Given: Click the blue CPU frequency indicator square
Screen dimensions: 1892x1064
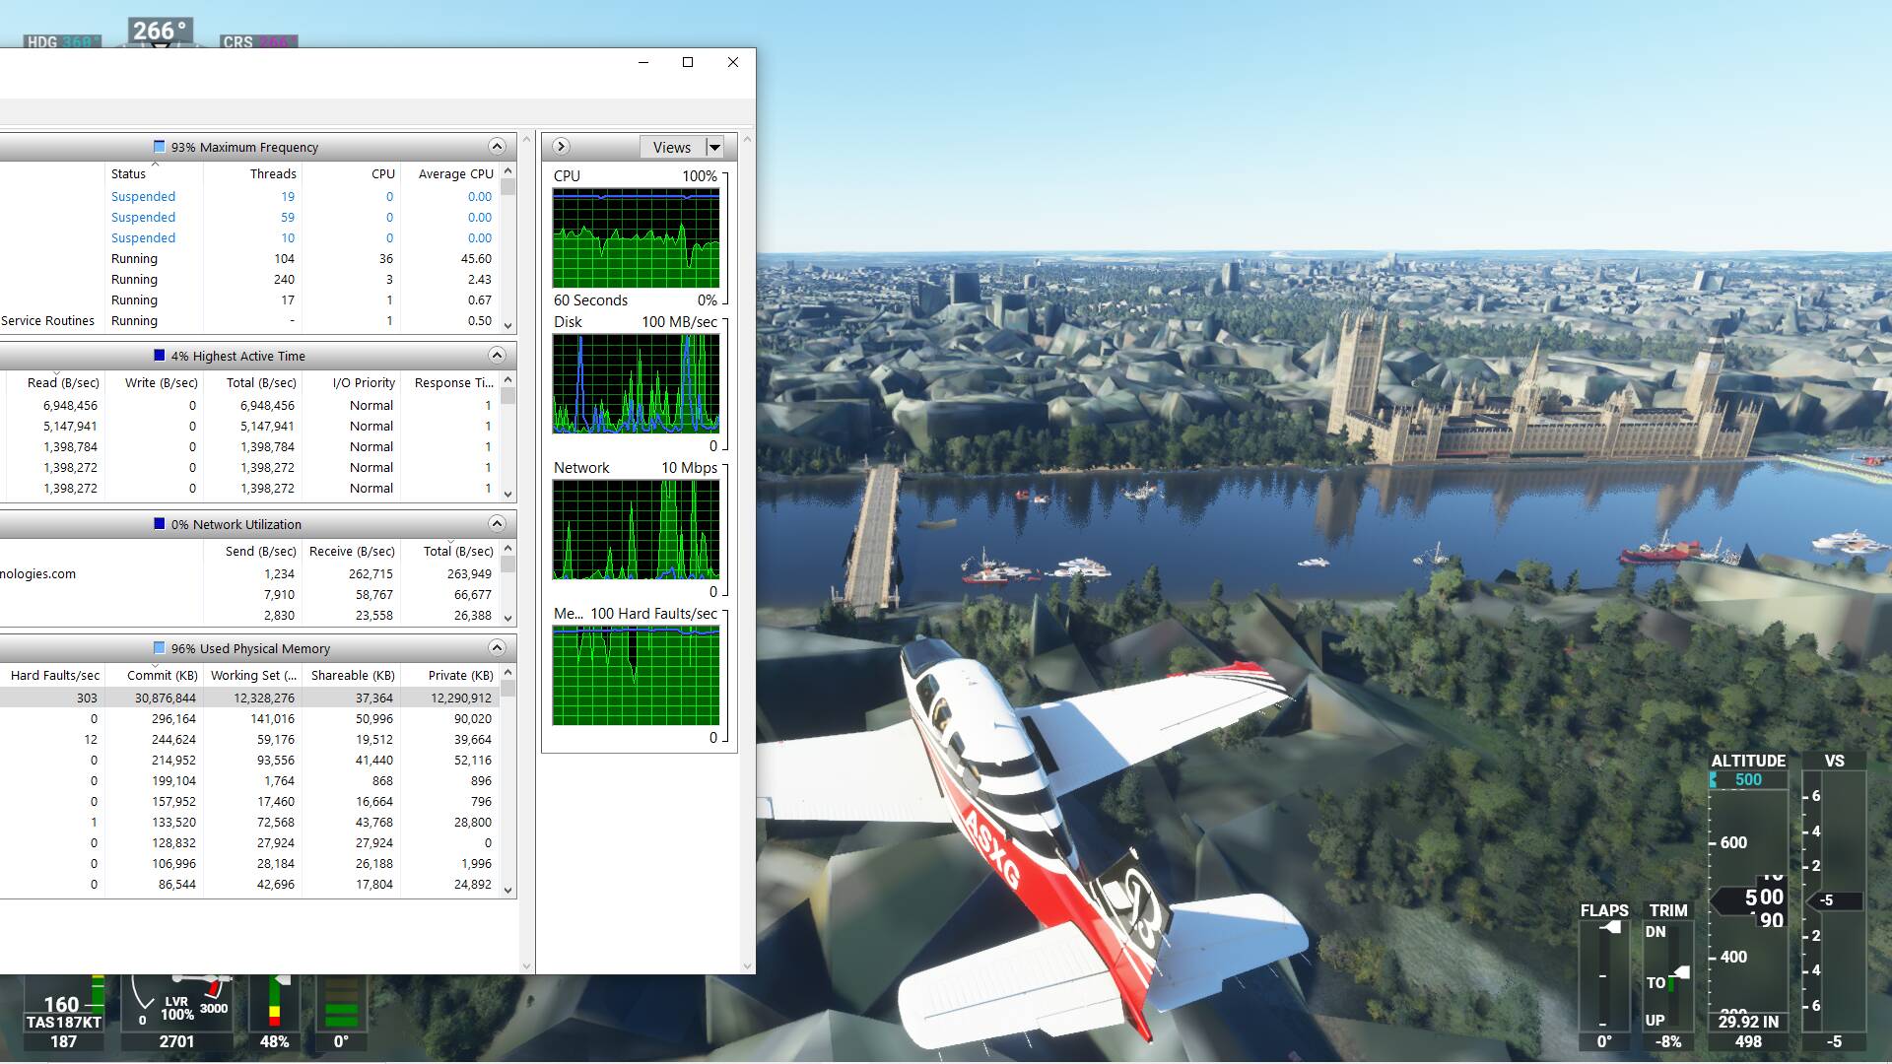Looking at the screenshot, I should pyautogui.click(x=160, y=147).
